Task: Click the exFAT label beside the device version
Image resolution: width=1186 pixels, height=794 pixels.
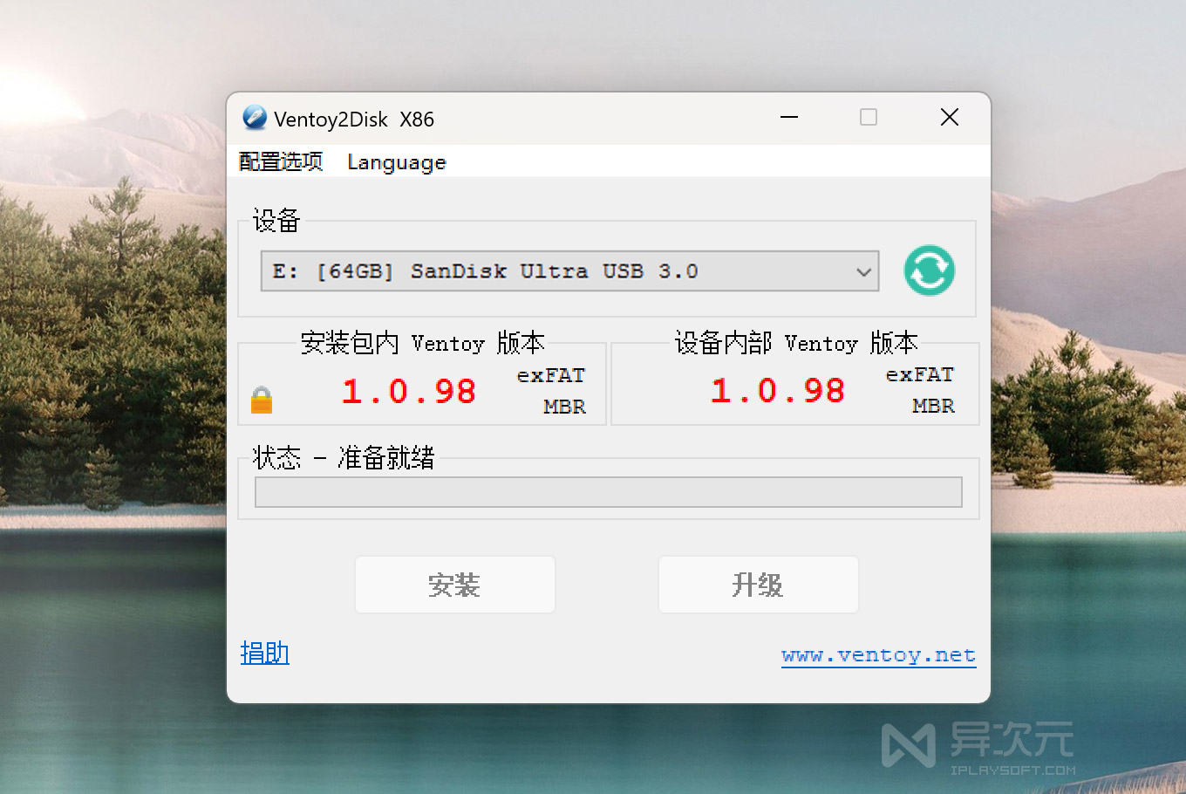Action: [919, 374]
